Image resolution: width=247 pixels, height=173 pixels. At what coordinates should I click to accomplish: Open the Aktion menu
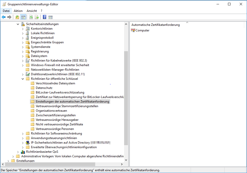[x=18, y=11]
